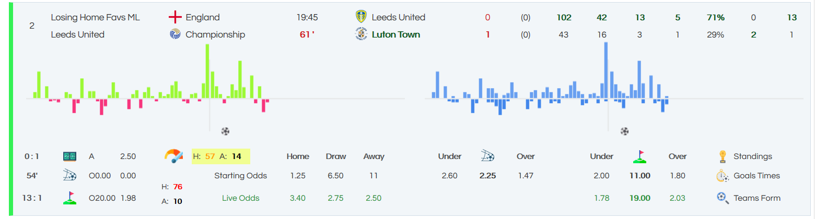This screenshot has height=219, width=815.
Task: Click the Championship league ball icon
Action: pyautogui.click(x=175, y=34)
